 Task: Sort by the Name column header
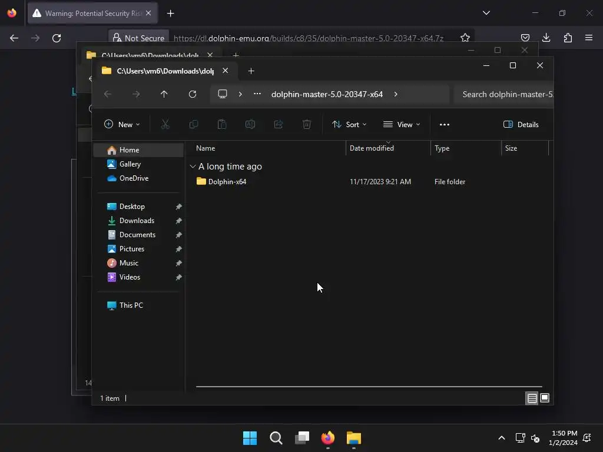267,148
